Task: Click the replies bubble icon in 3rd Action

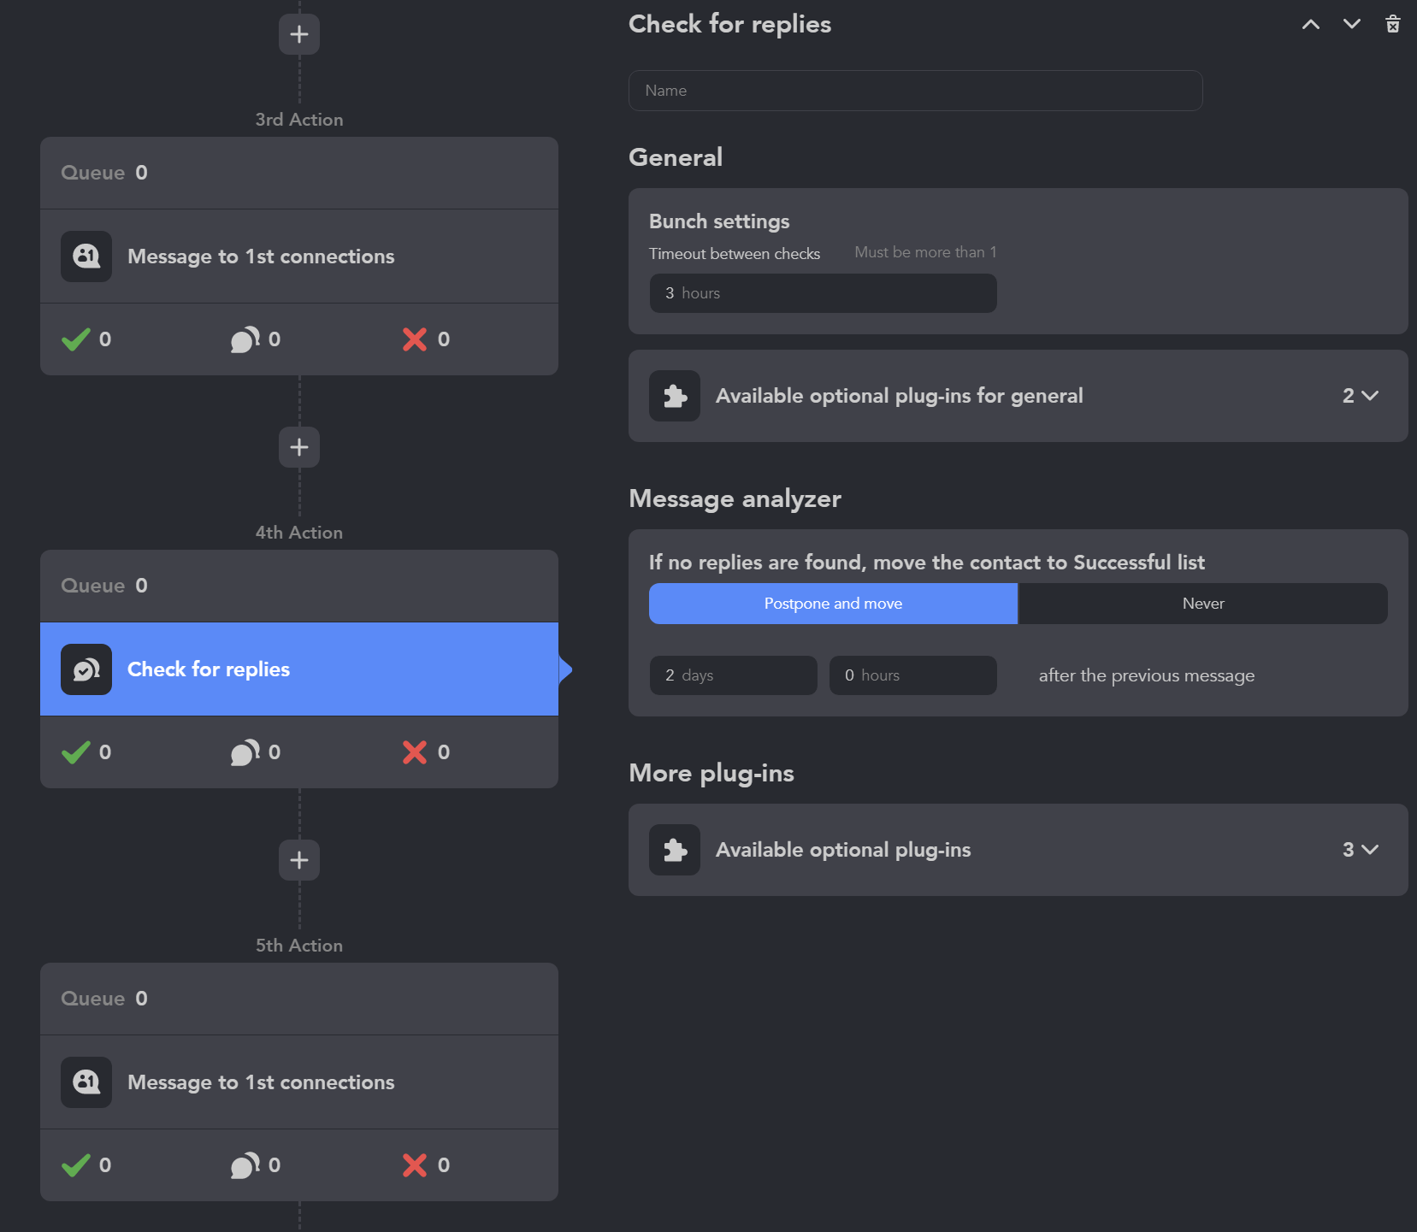Action: (x=245, y=339)
